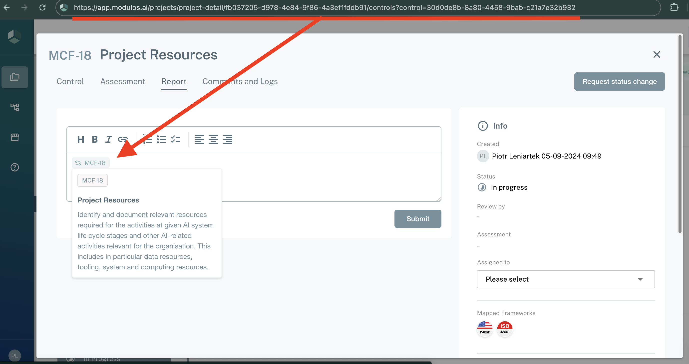Submit the report
The width and height of the screenshot is (689, 364).
pyautogui.click(x=417, y=219)
